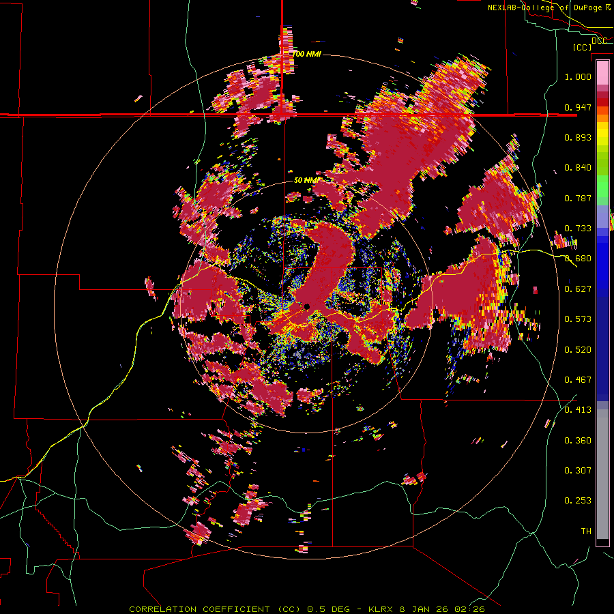The image size is (614, 614).
Task: Click the 02:26 timestamp
Action: (469, 609)
